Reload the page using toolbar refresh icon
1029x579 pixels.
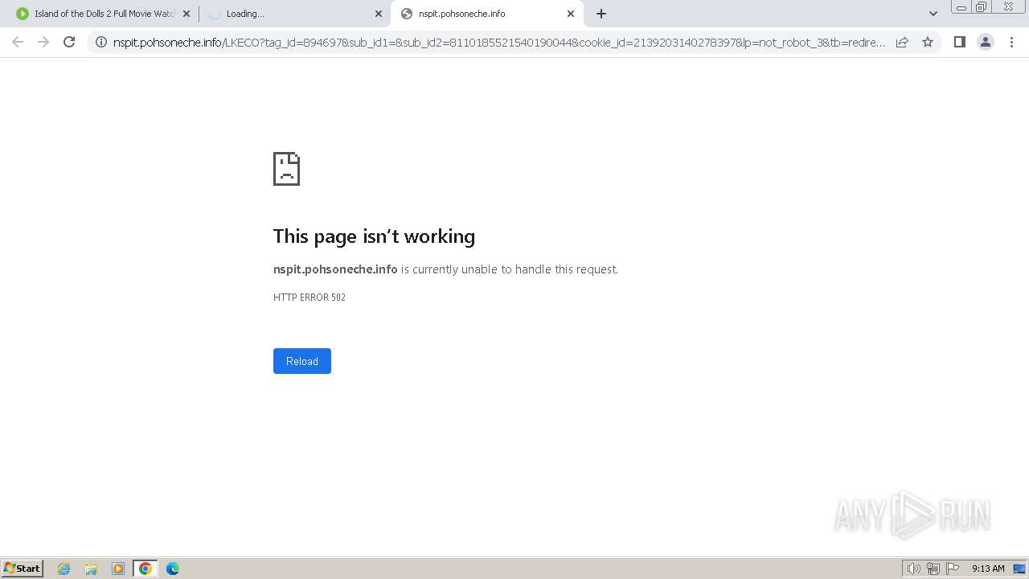[69, 42]
